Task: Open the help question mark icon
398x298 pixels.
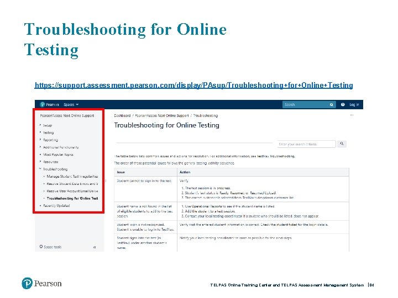Action: pos(343,104)
